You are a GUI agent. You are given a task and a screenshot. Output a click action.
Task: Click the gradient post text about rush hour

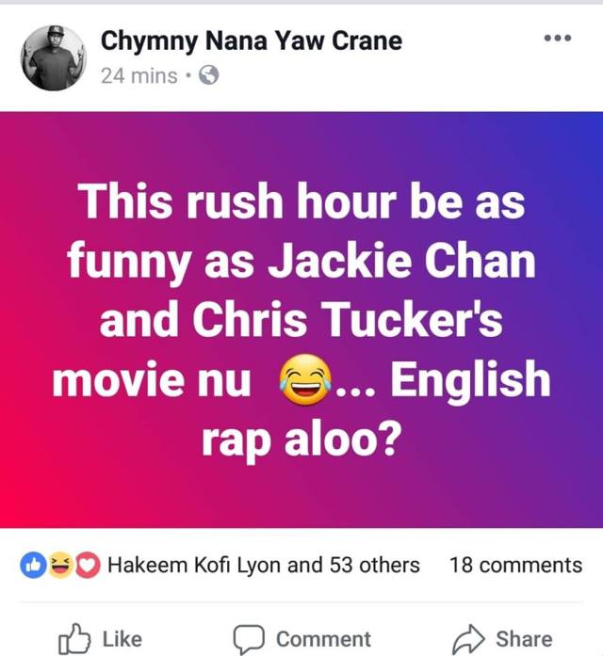[x=301, y=320]
